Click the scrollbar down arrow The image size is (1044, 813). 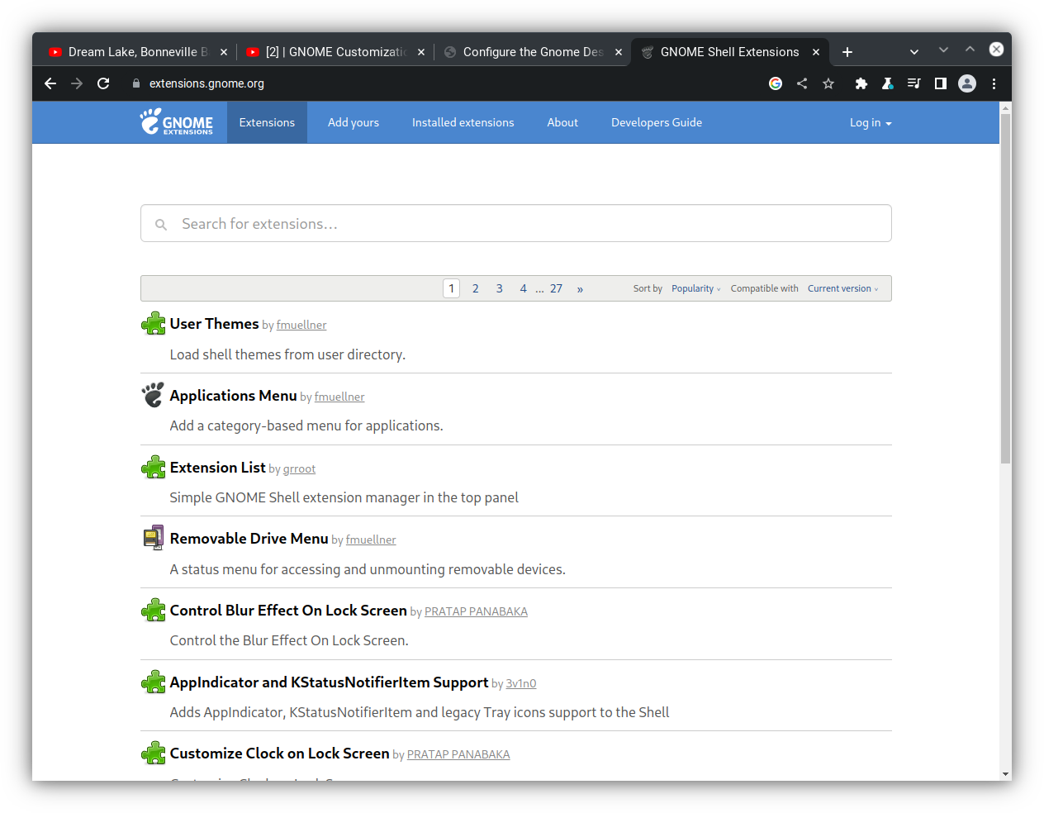click(x=1005, y=774)
